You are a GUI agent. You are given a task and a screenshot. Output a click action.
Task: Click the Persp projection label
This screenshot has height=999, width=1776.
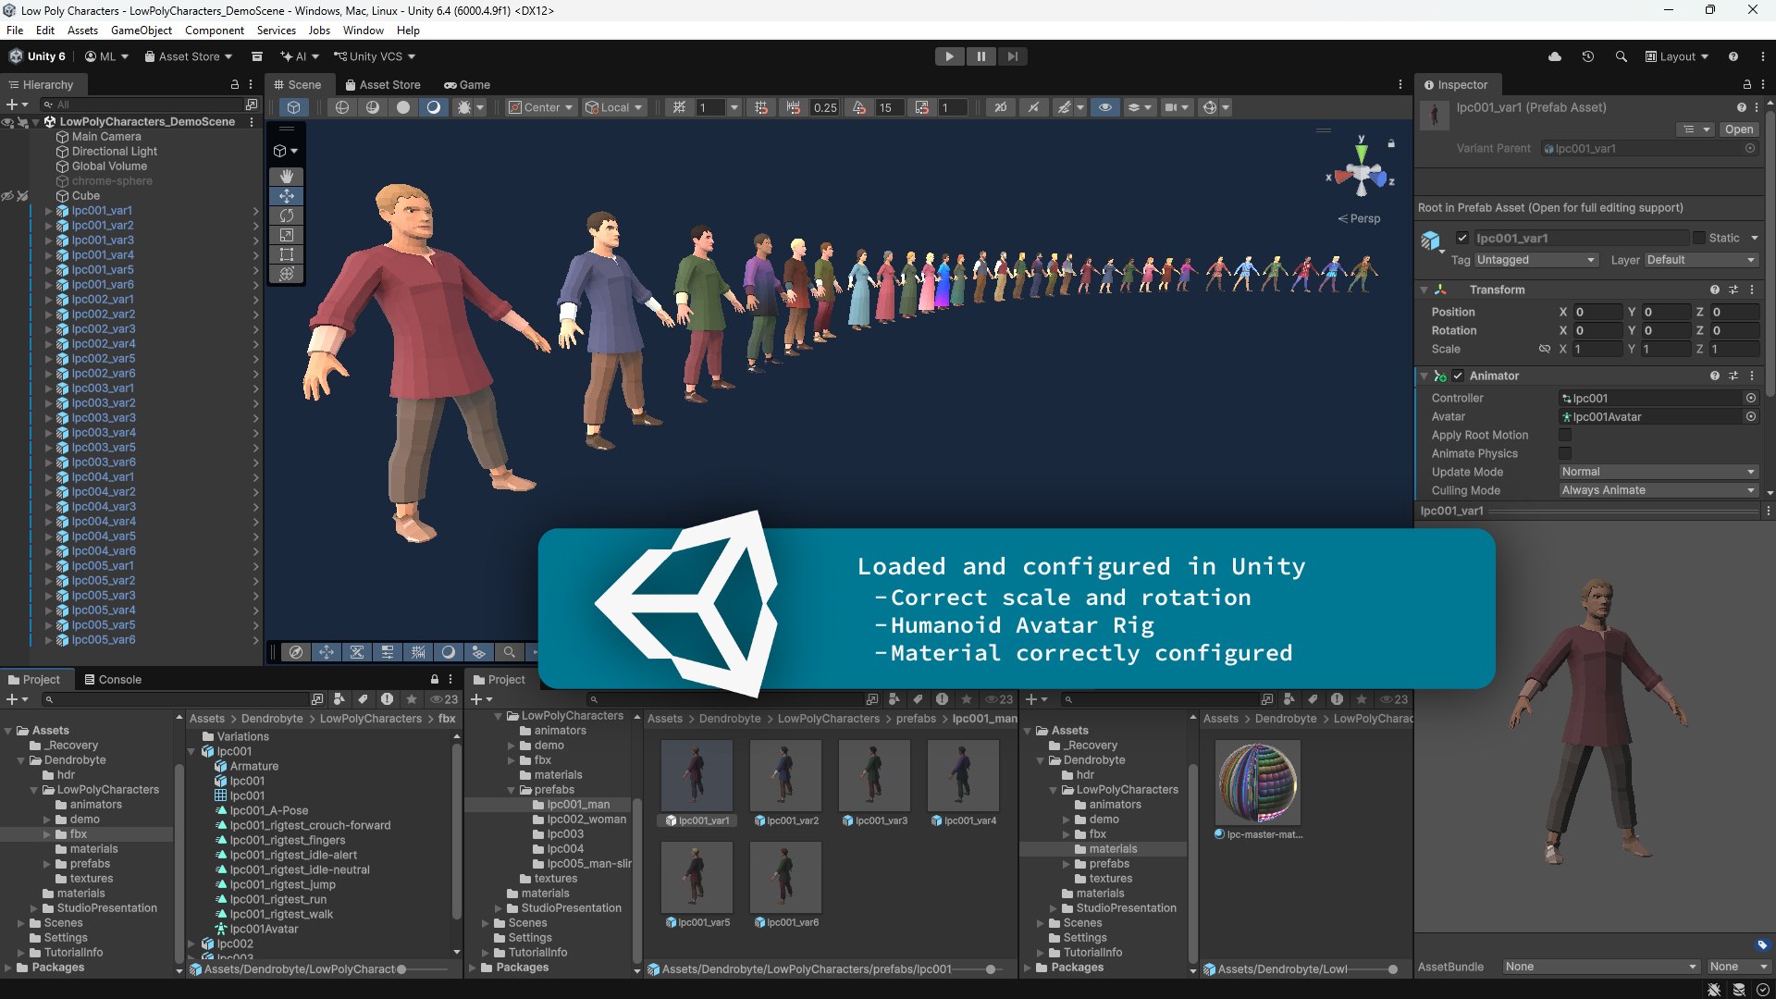1359,218
